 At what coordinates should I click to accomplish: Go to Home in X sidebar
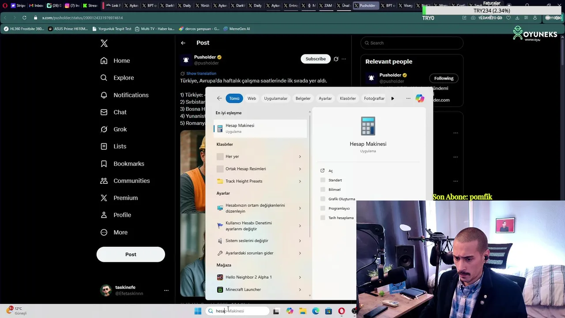click(x=115, y=61)
